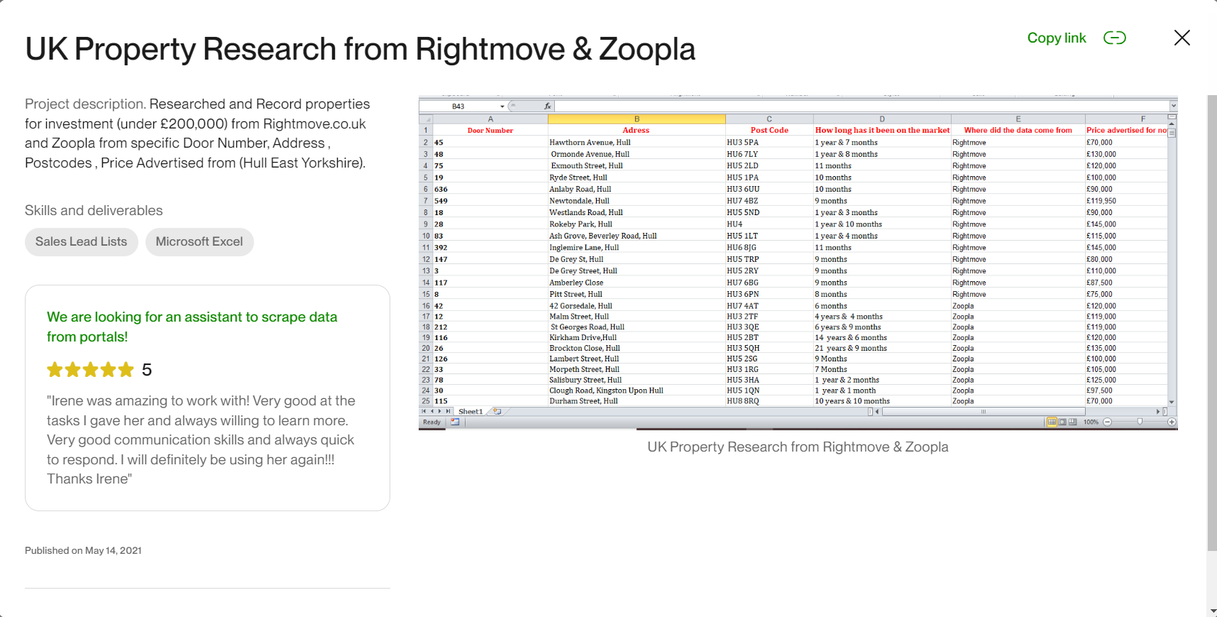This screenshot has width=1217, height=617.
Task: Click the 'Clough Road, Kingston Upon Hull' cell
Action: click(637, 391)
